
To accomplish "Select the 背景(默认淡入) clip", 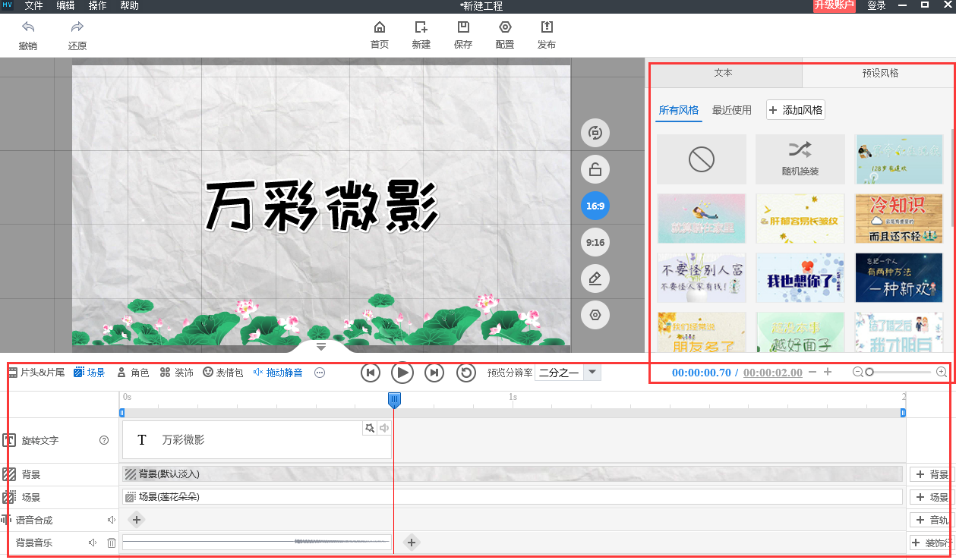I will (x=513, y=474).
